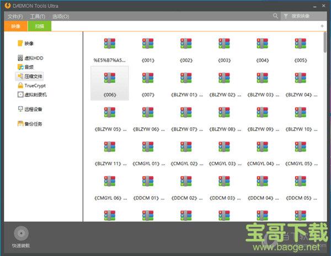Select the 《BLZYW 10》 archive icon
Screen dimensions: 331x256
click(301, 112)
